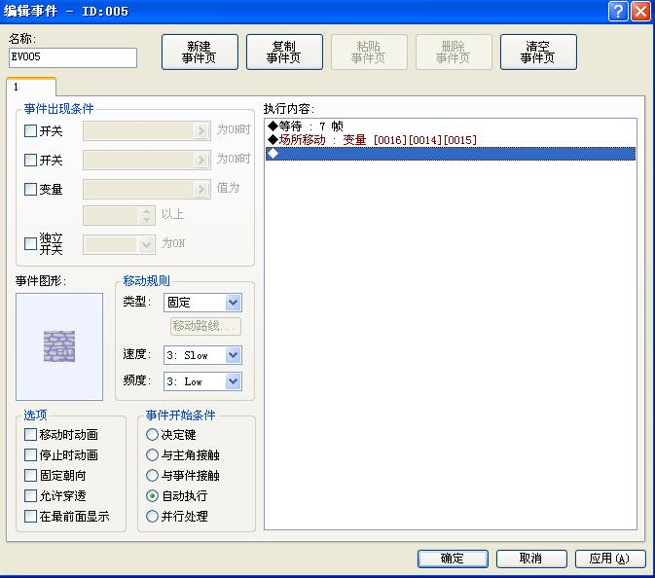Click the 清空事件页 button
Viewport: 655px width, 578px height.
pos(538,53)
